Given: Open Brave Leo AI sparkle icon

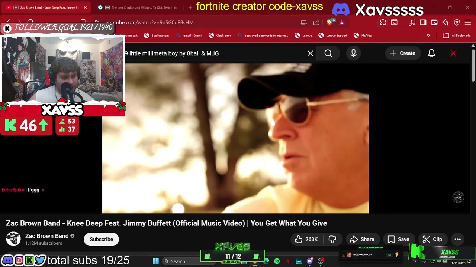Looking at the screenshot, I should click(x=446, y=23).
